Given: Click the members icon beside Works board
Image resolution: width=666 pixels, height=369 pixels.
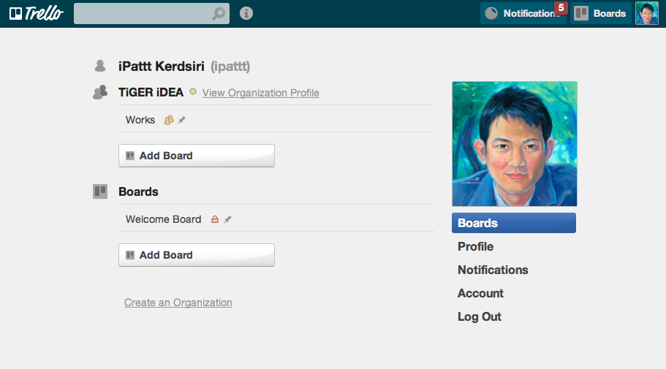Looking at the screenshot, I should [x=169, y=120].
